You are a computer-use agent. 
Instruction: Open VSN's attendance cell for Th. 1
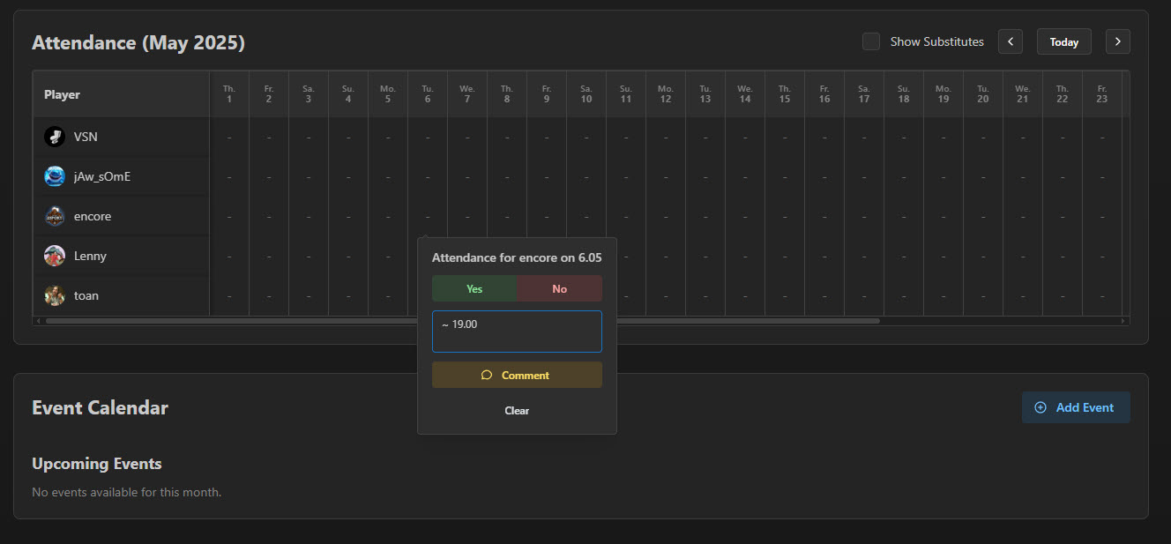(x=229, y=137)
